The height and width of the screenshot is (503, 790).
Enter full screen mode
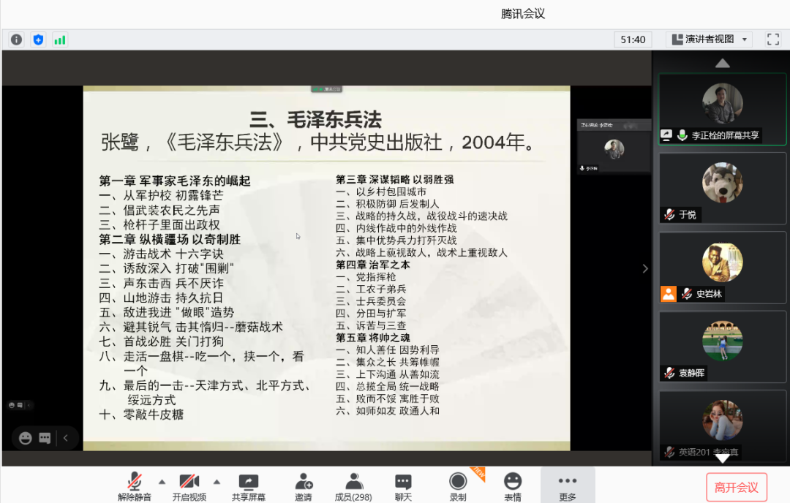772,39
